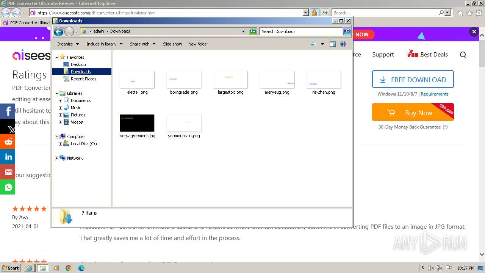The width and height of the screenshot is (485, 273).
Task: Share page on Facebook sidebar icon
Action: pyautogui.click(x=8, y=111)
